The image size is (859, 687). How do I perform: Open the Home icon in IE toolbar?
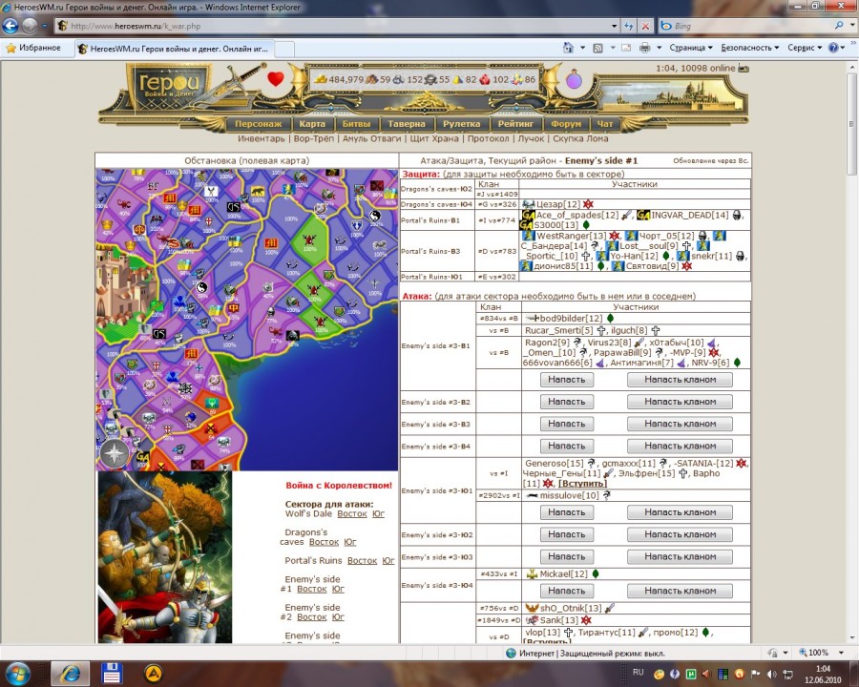[x=568, y=48]
